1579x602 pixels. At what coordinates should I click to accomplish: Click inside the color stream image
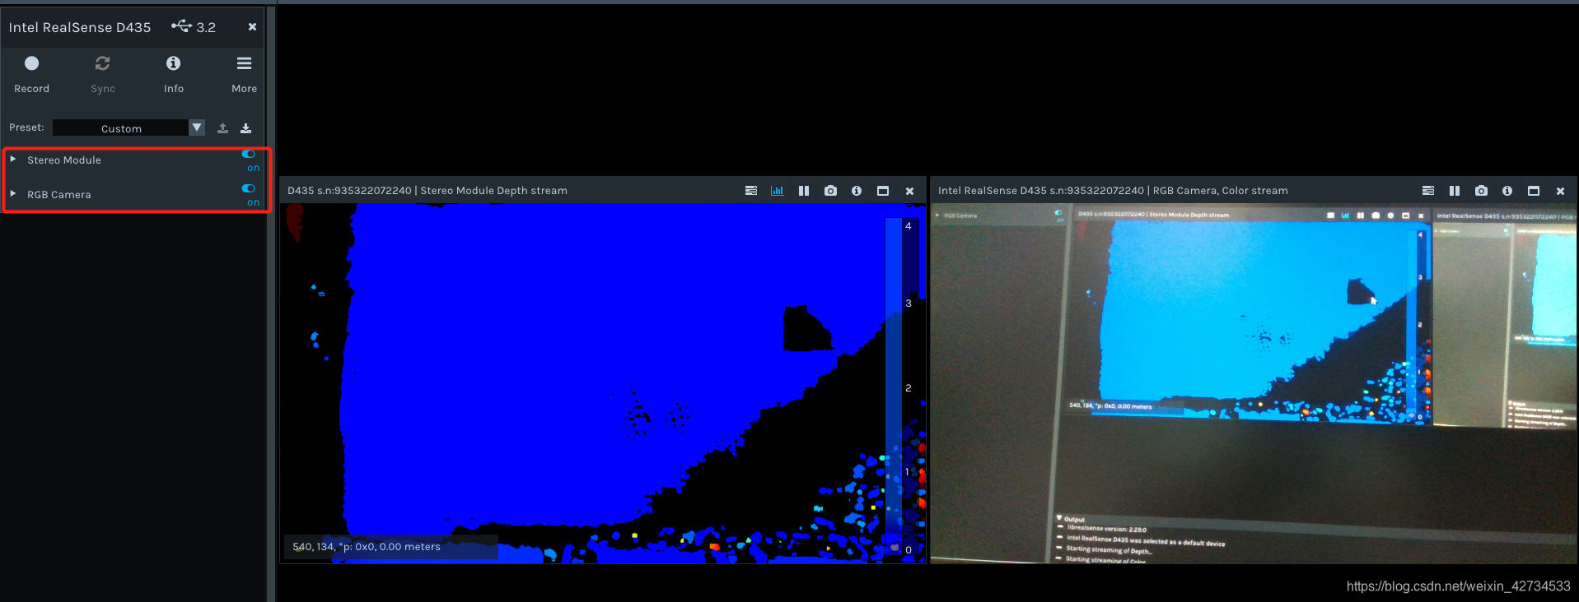tap(1254, 383)
